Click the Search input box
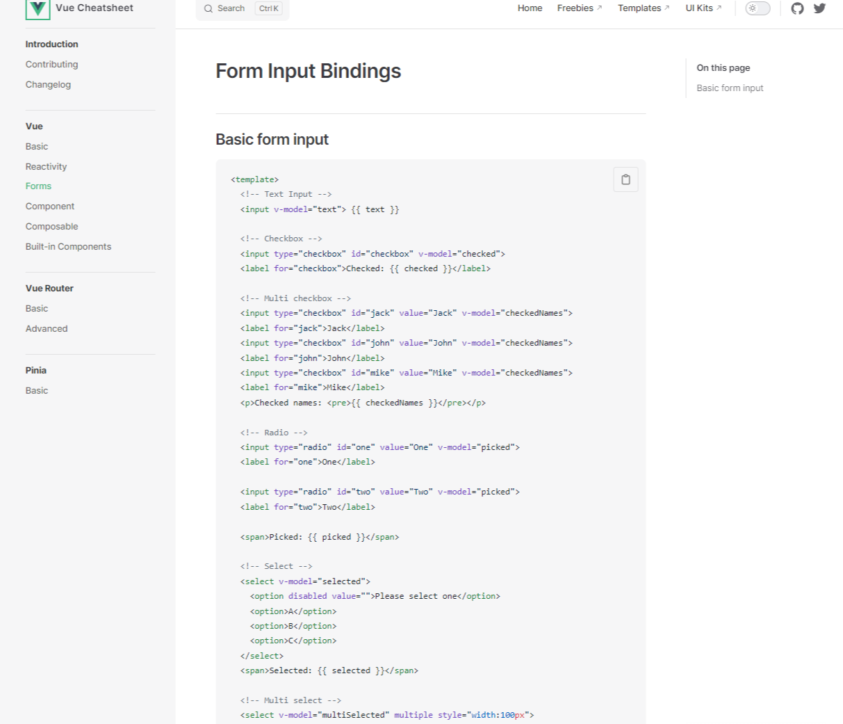This screenshot has height=724, width=843. pos(243,9)
